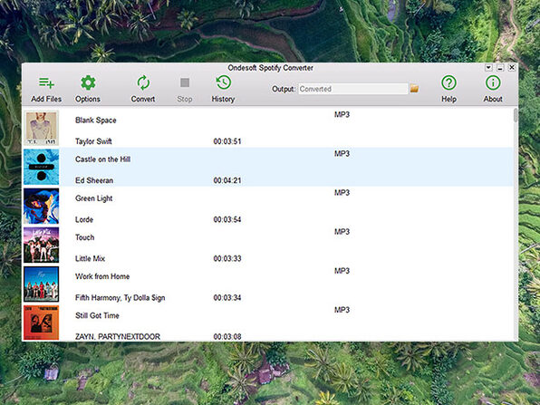This screenshot has width=540, height=405.
Task: Click the song title Still Got Time
Action: click(x=97, y=315)
